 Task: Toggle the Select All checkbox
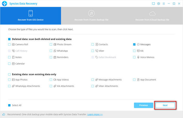[x=9, y=105]
